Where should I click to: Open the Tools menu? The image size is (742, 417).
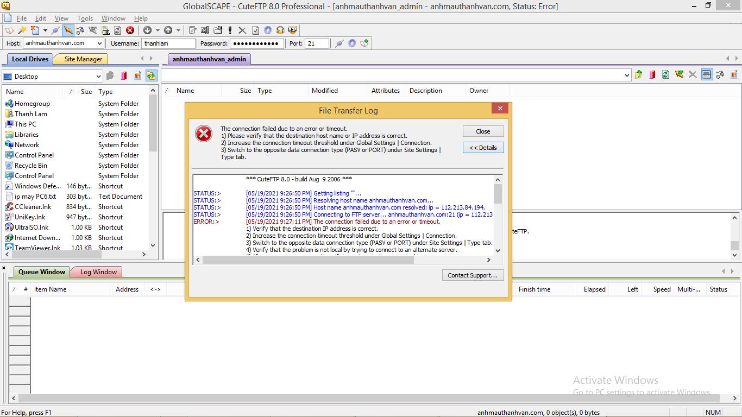[85, 18]
